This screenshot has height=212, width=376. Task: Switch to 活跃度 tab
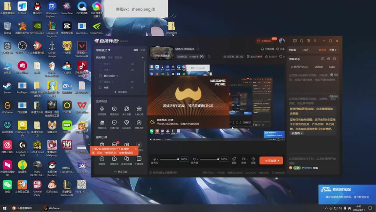point(319,67)
